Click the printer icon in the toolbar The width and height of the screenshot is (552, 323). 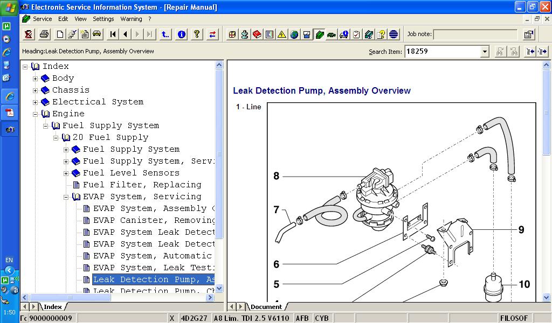(x=44, y=34)
